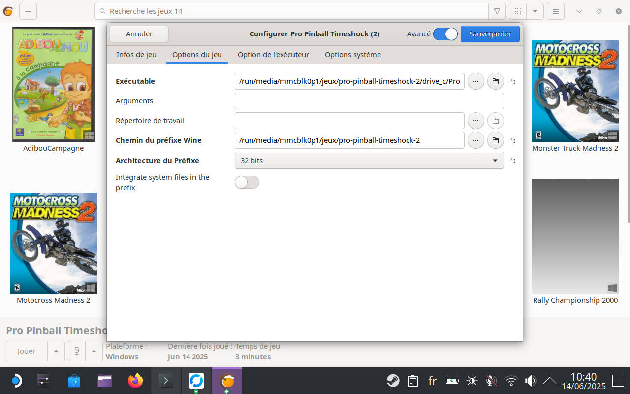Reset the Wine prefix path with undo arrow
The height and width of the screenshot is (394, 630).
coord(513,140)
